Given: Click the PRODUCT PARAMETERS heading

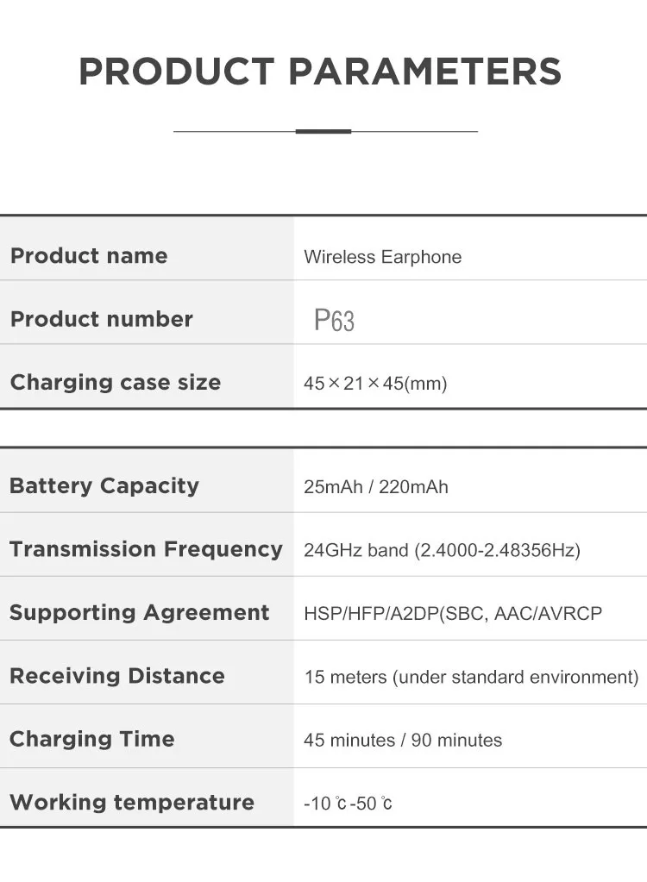Looking at the screenshot, I should click(x=320, y=72).
